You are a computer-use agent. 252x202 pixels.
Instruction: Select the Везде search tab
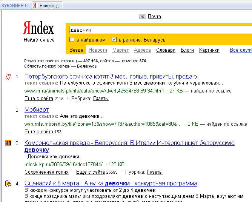pyautogui.click(x=76, y=50)
